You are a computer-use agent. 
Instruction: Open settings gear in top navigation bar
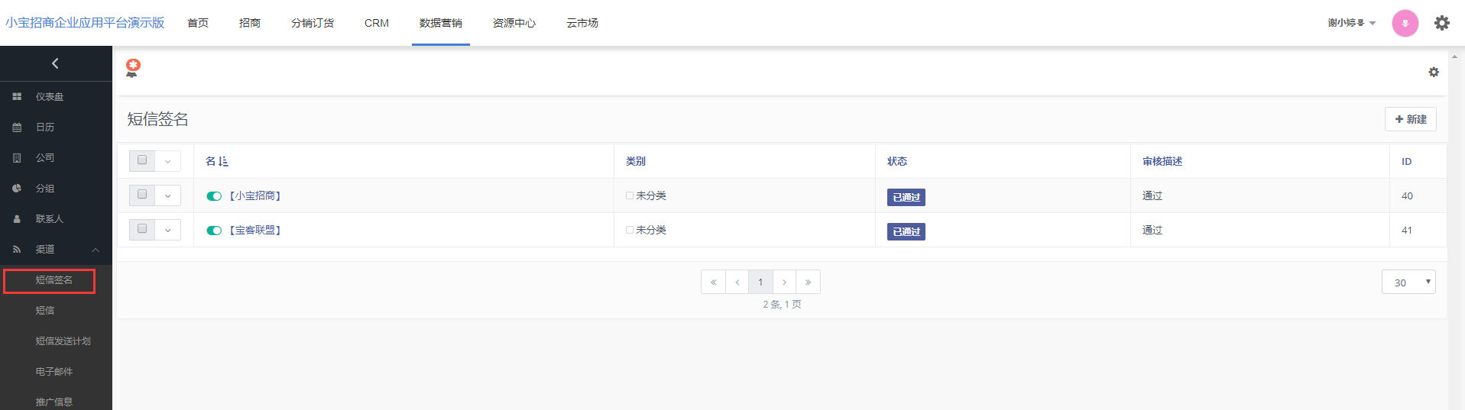1441,23
